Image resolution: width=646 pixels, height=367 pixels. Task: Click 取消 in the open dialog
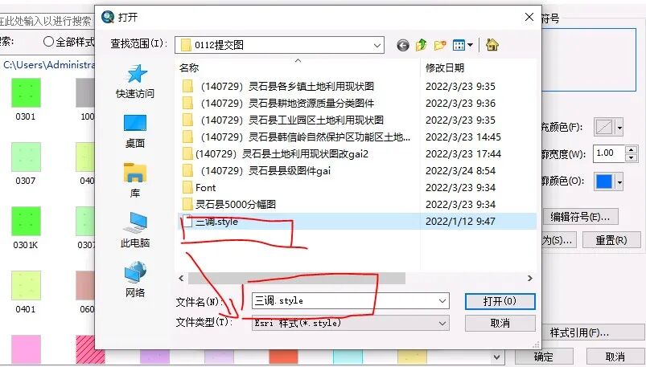500,324
